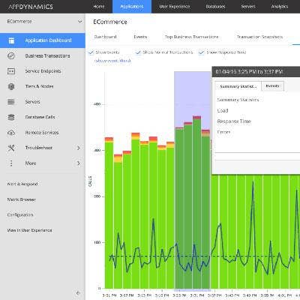
Task: Open the User Experience menu
Action: point(175,7)
